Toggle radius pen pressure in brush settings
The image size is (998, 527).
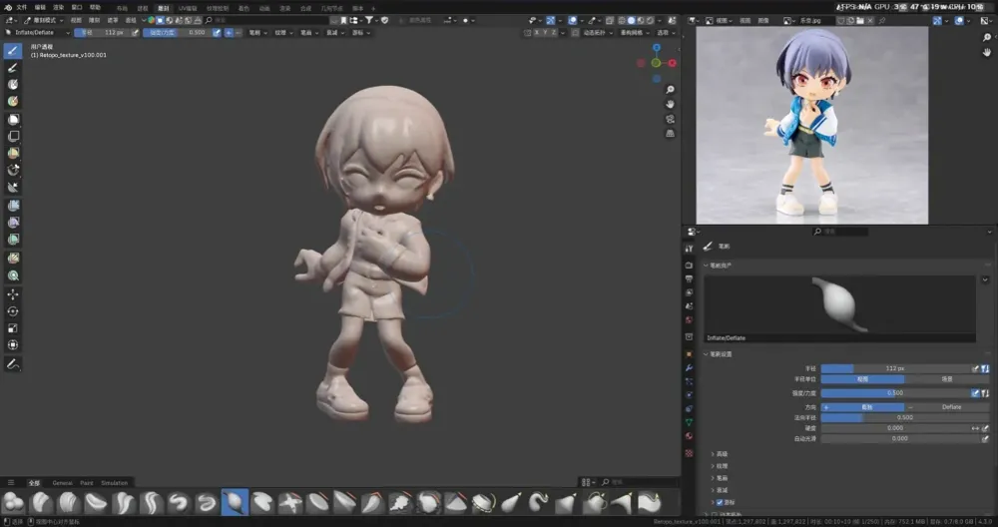[976, 368]
